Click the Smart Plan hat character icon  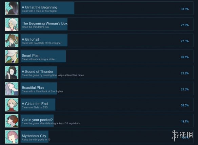(x=12, y=57)
